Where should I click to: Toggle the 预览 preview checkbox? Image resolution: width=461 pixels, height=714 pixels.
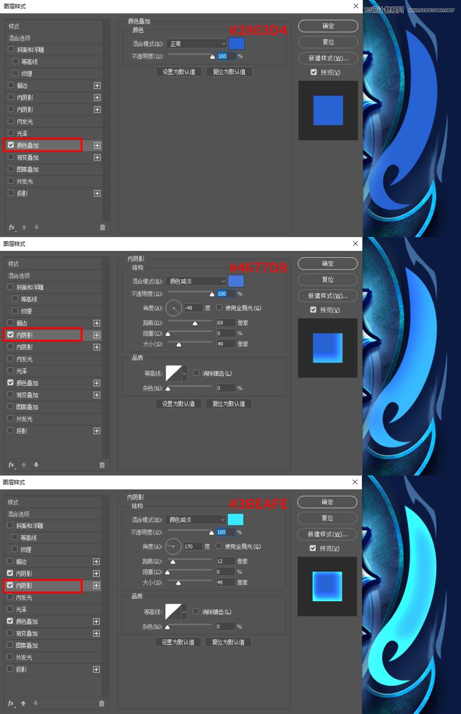(314, 72)
